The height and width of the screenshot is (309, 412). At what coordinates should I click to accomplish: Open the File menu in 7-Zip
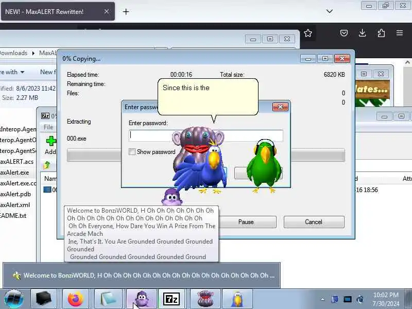48,127
